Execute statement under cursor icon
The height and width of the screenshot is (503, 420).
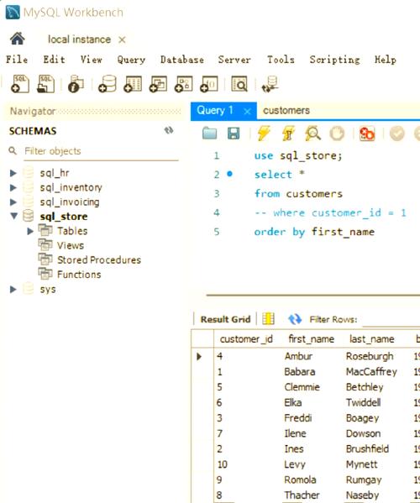288,134
